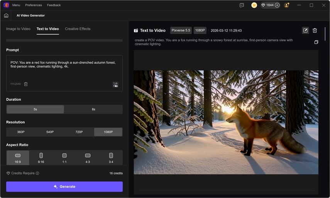Click the result prompt description text

213,42
